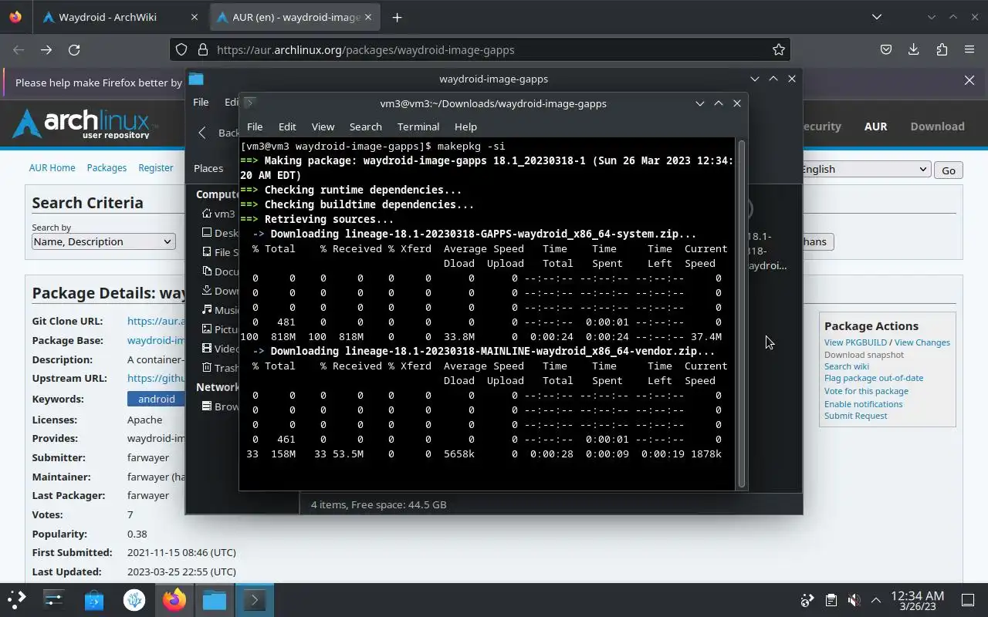Click the Go button beside language selector

pos(949,170)
